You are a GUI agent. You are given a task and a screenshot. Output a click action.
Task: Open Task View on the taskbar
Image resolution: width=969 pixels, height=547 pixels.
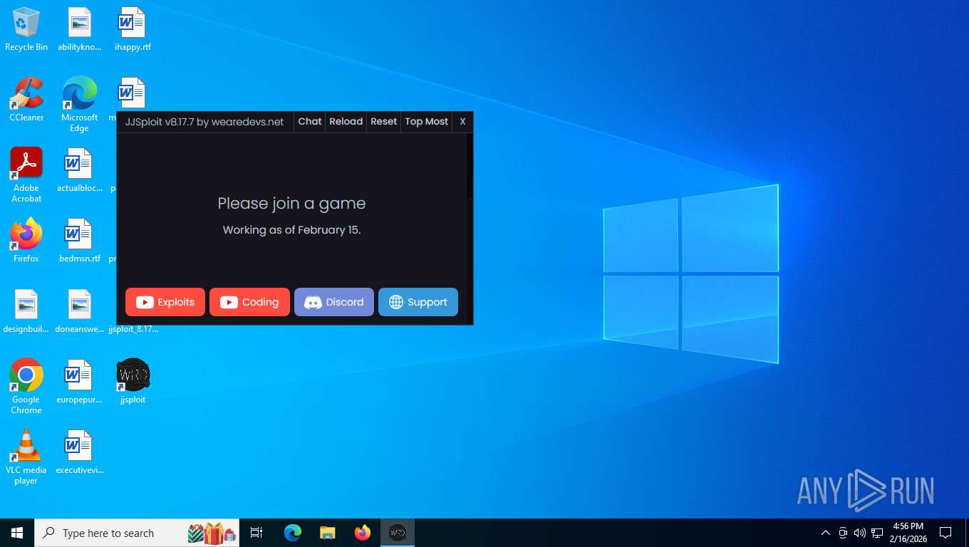(256, 533)
